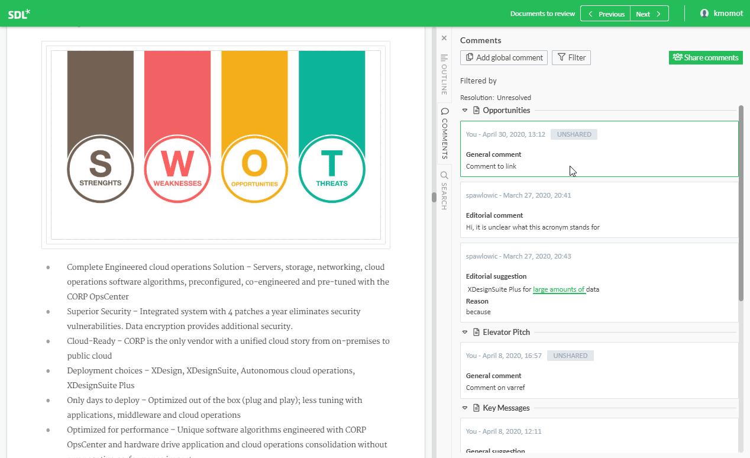Click the 'Comments' panel heading
Viewport: 750px width, 458px height.
[x=481, y=40]
